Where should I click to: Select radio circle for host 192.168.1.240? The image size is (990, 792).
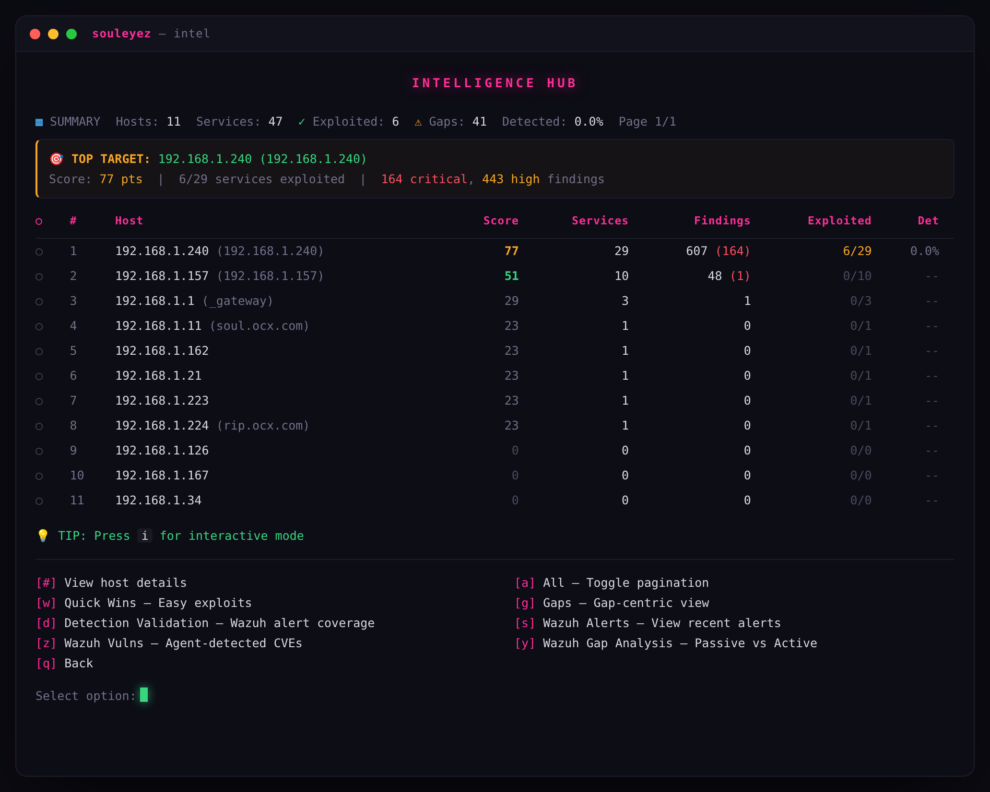pos(39,252)
